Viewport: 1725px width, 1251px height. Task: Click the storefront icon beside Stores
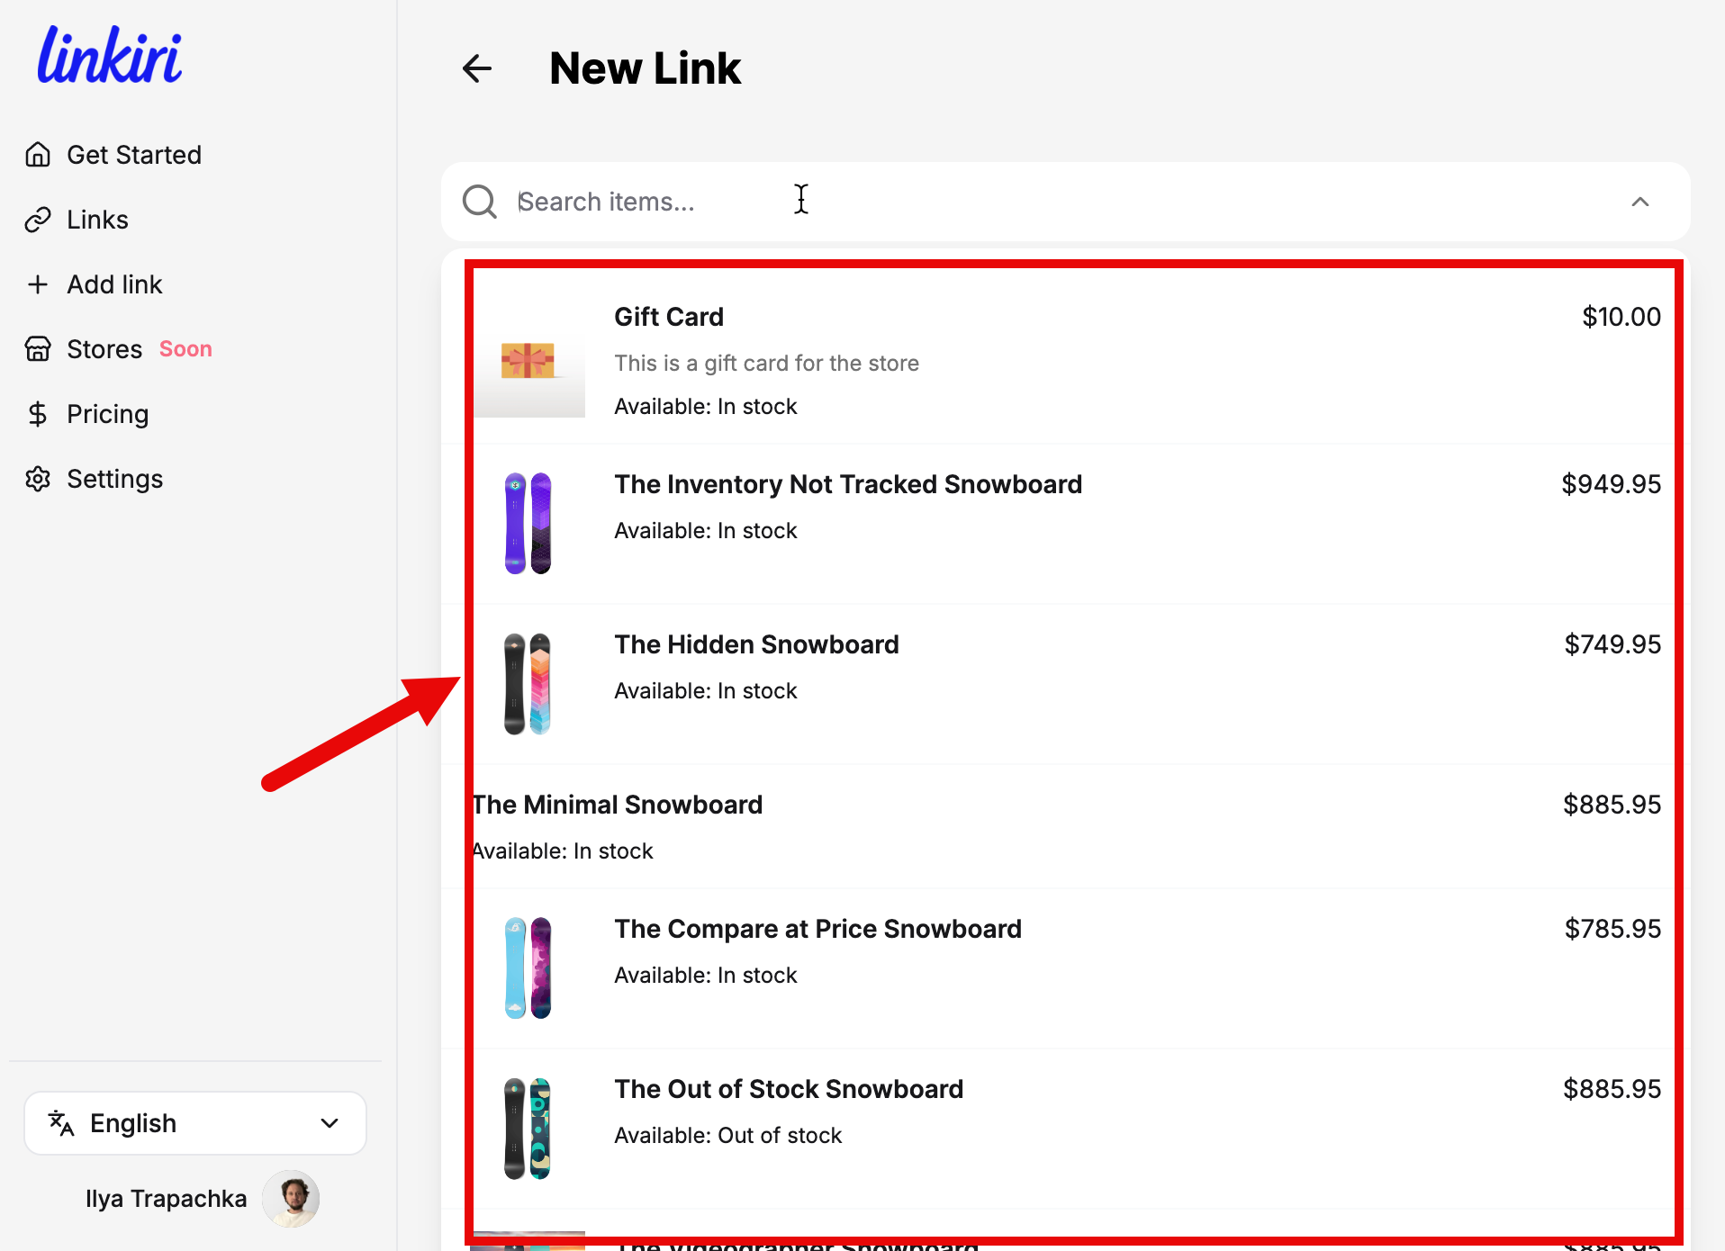tap(39, 348)
